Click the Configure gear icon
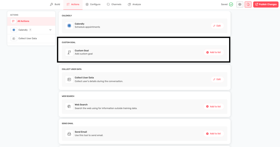 click(x=87, y=4)
